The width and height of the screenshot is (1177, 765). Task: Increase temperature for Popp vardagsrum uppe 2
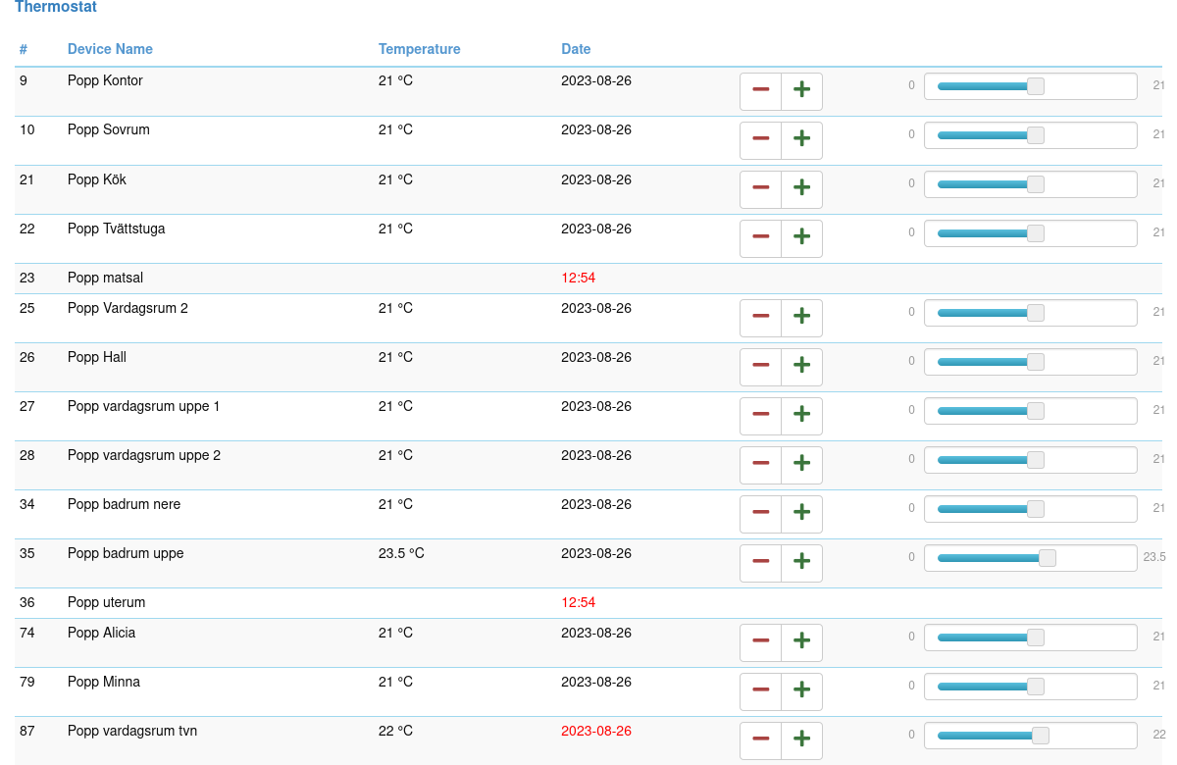[801, 465]
